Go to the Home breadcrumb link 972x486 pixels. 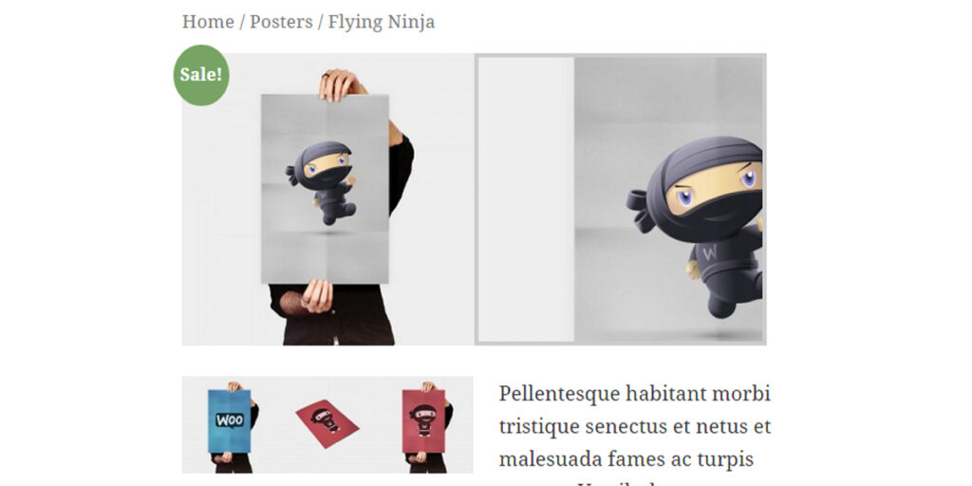tap(208, 22)
